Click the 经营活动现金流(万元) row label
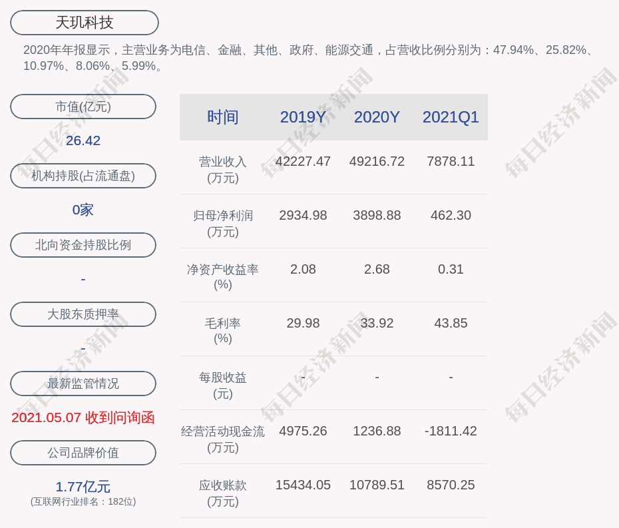This screenshot has height=528, width=619. (223, 439)
